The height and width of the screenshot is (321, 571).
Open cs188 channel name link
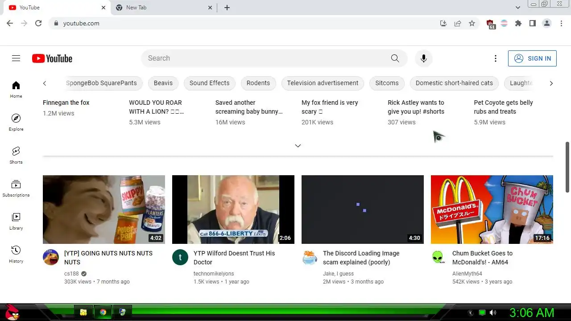coord(71,274)
